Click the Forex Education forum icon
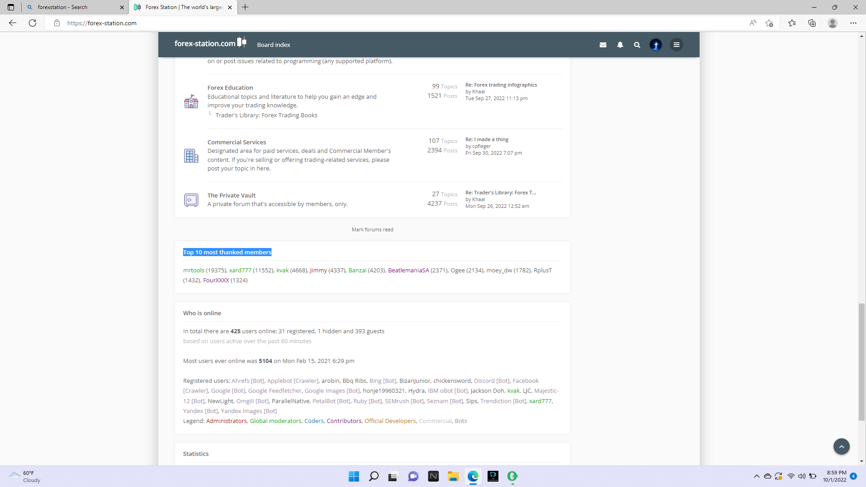Image resolution: width=866 pixels, height=487 pixels. coord(191,101)
